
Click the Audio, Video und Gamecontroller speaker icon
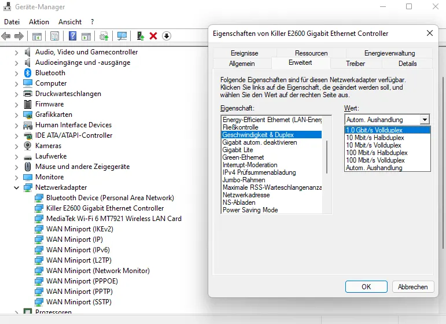click(28, 52)
